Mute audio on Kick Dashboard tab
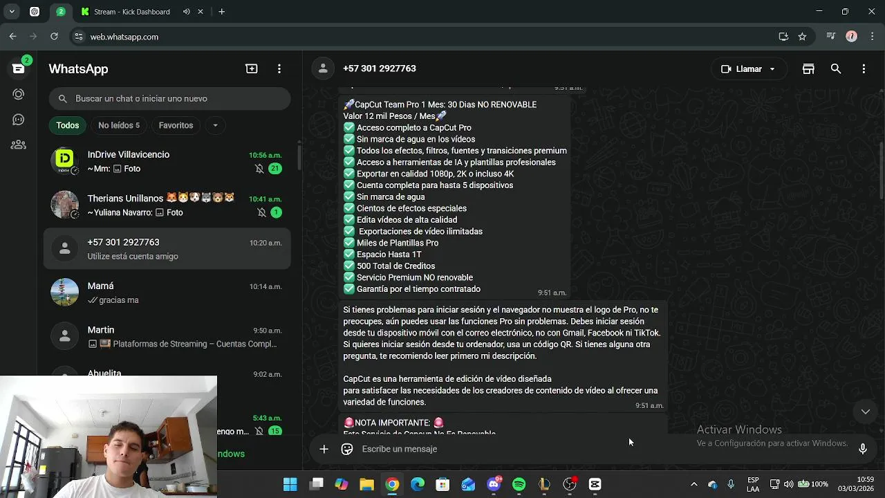The width and height of the screenshot is (885, 498). [x=187, y=12]
